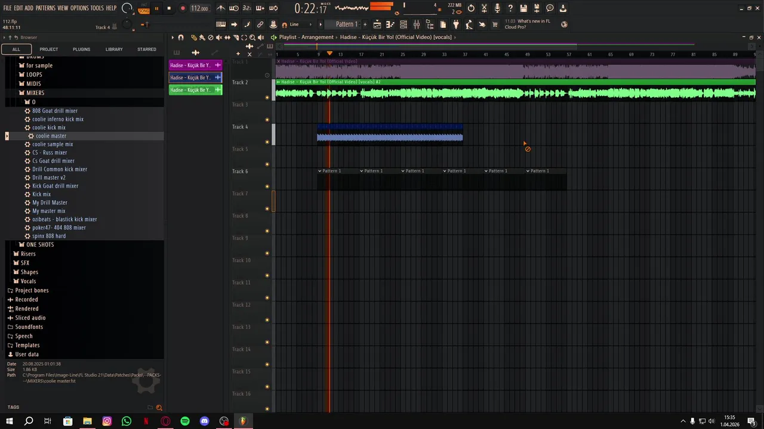The image size is (764, 429).
Task: Toggle Track 6 mute dot
Action: tap(267, 186)
